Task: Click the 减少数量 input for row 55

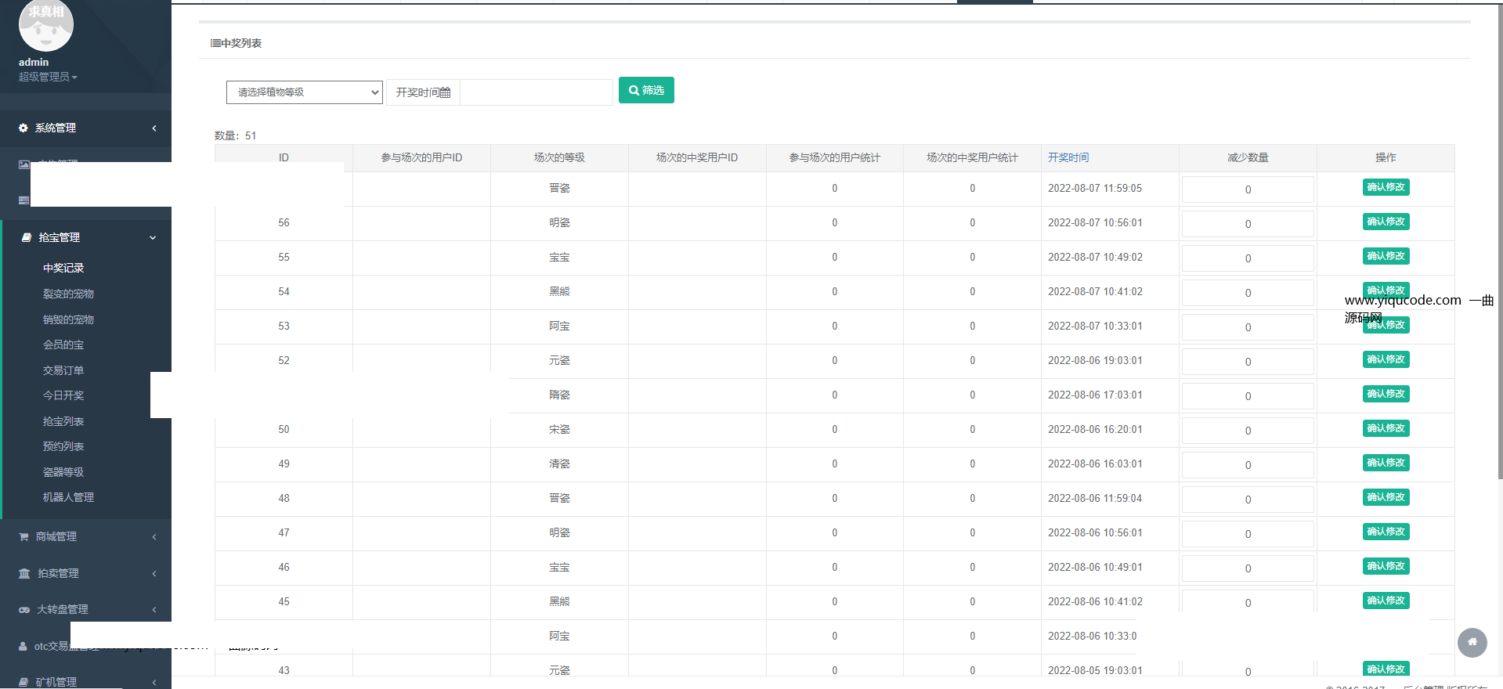Action: point(1247,258)
